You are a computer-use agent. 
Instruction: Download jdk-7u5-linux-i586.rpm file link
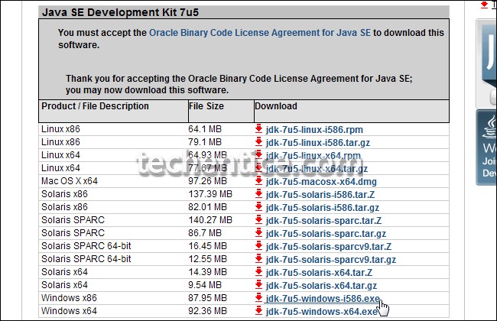pyautogui.click(x=314, y=130)
